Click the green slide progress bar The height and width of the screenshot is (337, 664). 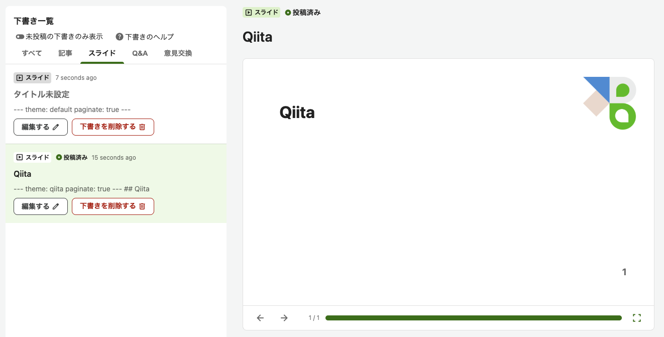point(474,318)
